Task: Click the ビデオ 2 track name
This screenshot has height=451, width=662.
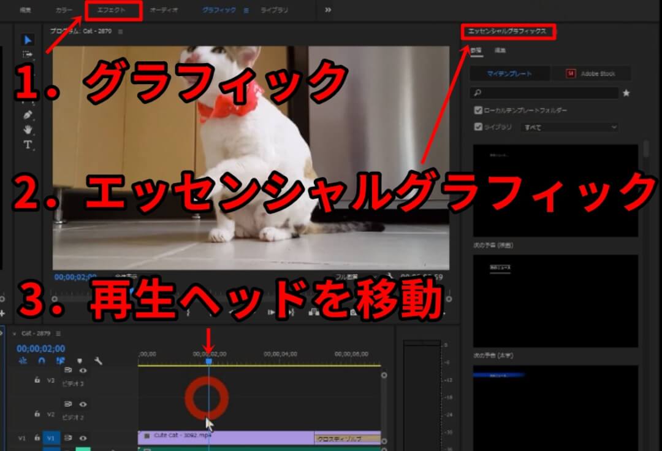Action: point(73,418)
